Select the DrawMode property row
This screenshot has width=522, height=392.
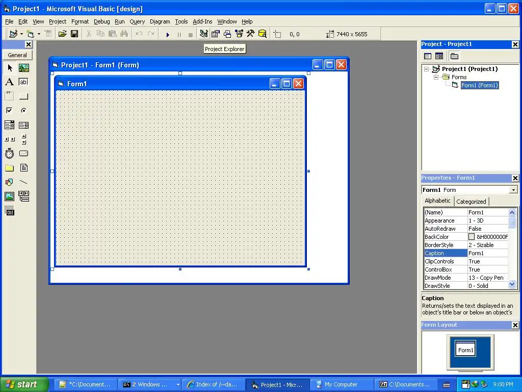466,278
